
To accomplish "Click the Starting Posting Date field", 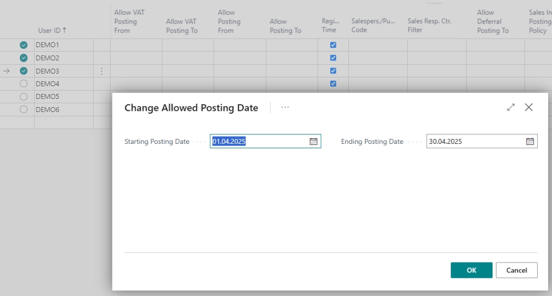I will pyautogui.click(x=259, y=142).
